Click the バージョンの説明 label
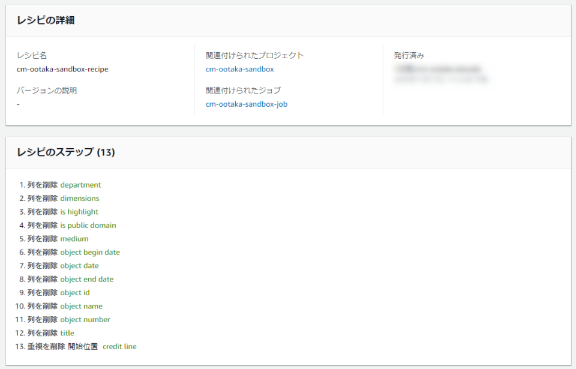The image size is (576, 369). point(47,91)
